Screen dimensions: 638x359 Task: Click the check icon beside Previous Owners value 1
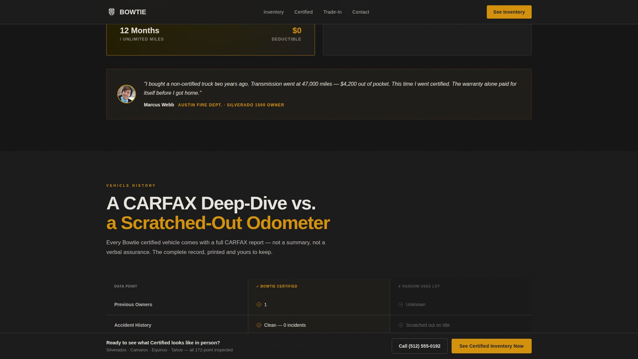click(259, 304)
